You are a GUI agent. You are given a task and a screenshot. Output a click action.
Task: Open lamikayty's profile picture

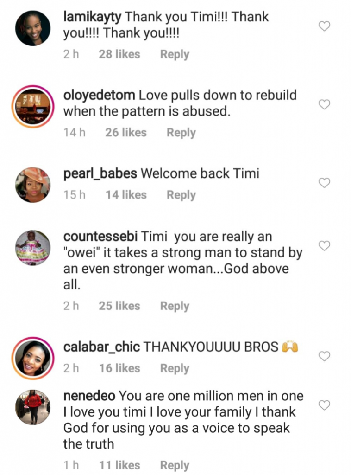(33, 28)
